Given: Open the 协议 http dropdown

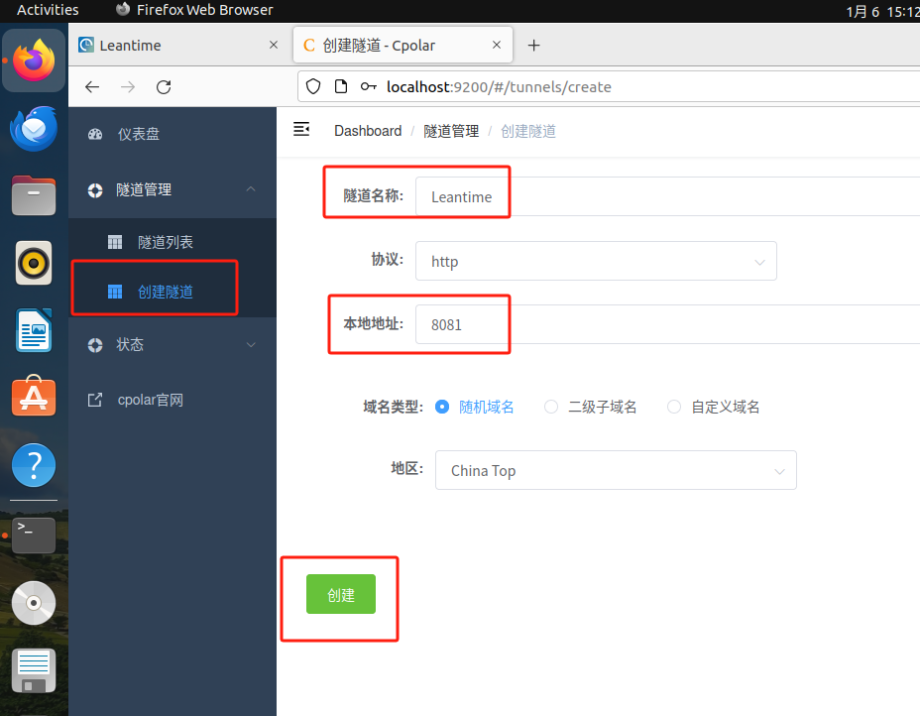Looking at the screenshot, I should (x=596, y=261).
